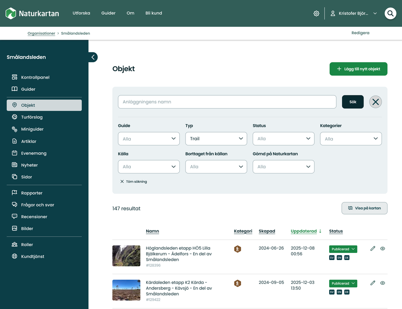Open the Publicerad status dropdown for Höglandsleden
Viewport: 402px width, 309px height.
[343, 249]
